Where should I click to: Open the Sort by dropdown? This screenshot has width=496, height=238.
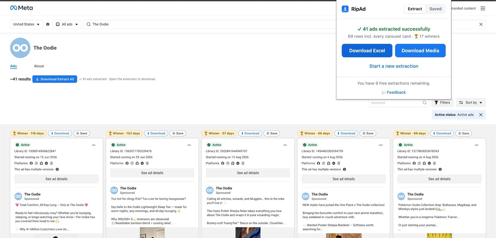coord(471,103)
